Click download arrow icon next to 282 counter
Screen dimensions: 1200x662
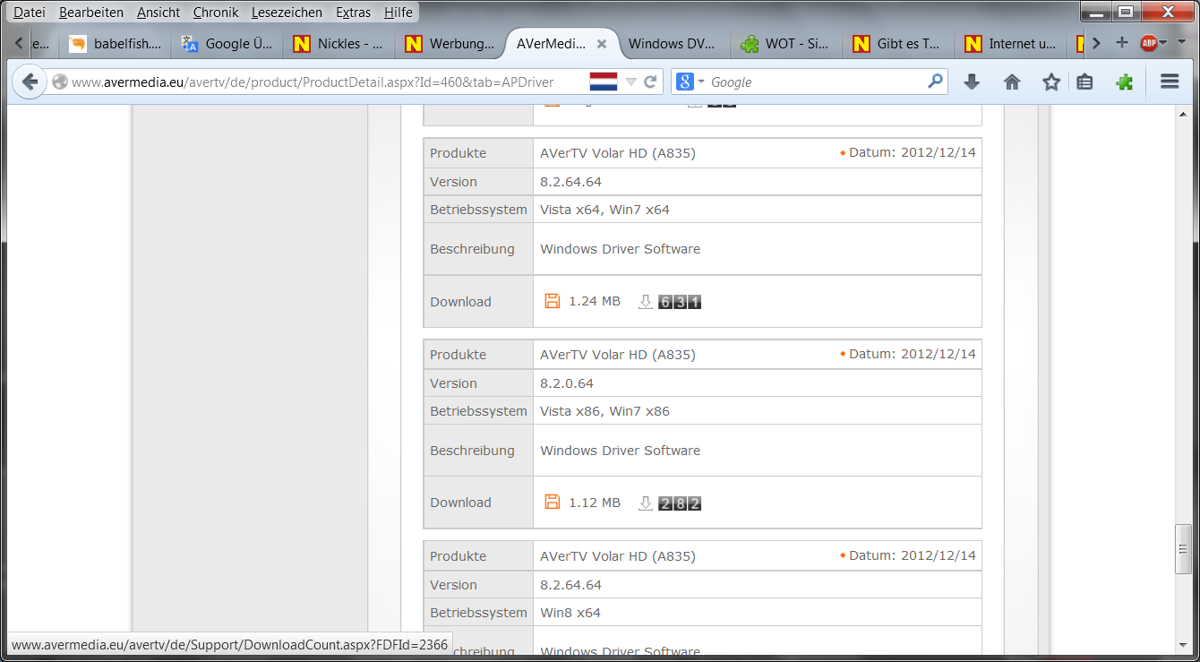tap(646, 503)
